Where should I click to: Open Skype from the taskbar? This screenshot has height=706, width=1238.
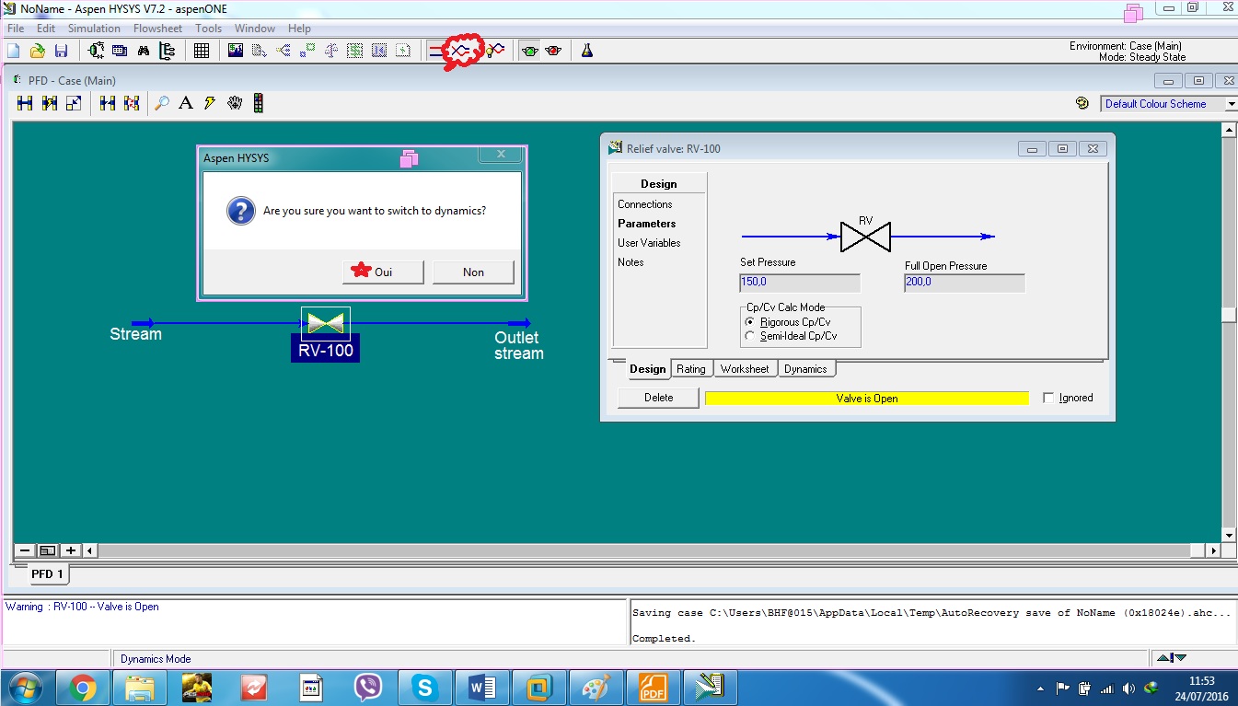coord(424,687)
